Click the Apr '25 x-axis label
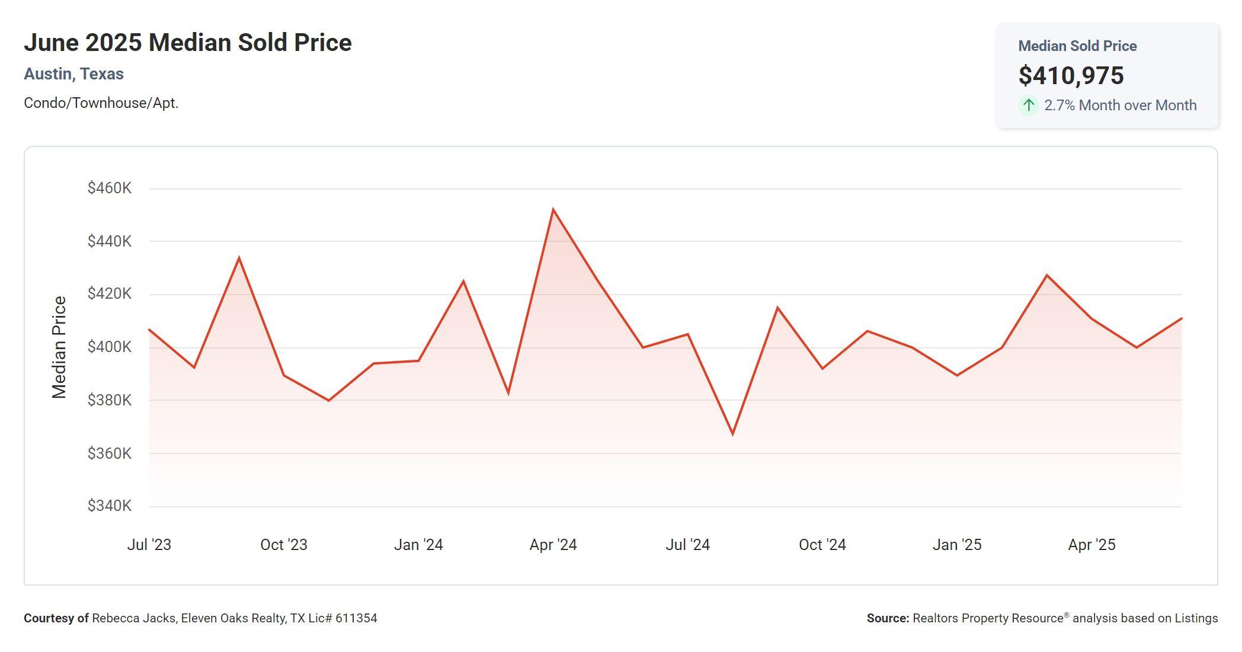This screenshot has height=652, width=1242. click(1091, 545)
